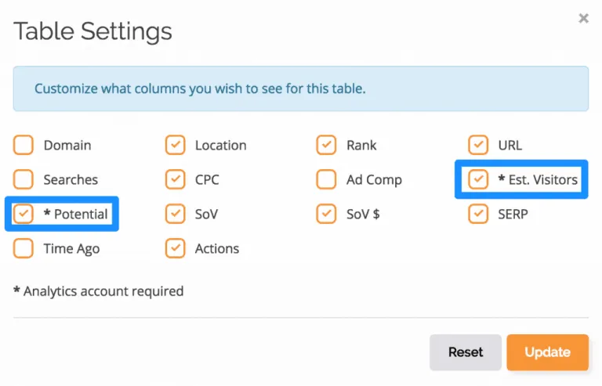602x386 pixels.
Task: Uncheck the Location column checkbox
Action: coord(175,145)
